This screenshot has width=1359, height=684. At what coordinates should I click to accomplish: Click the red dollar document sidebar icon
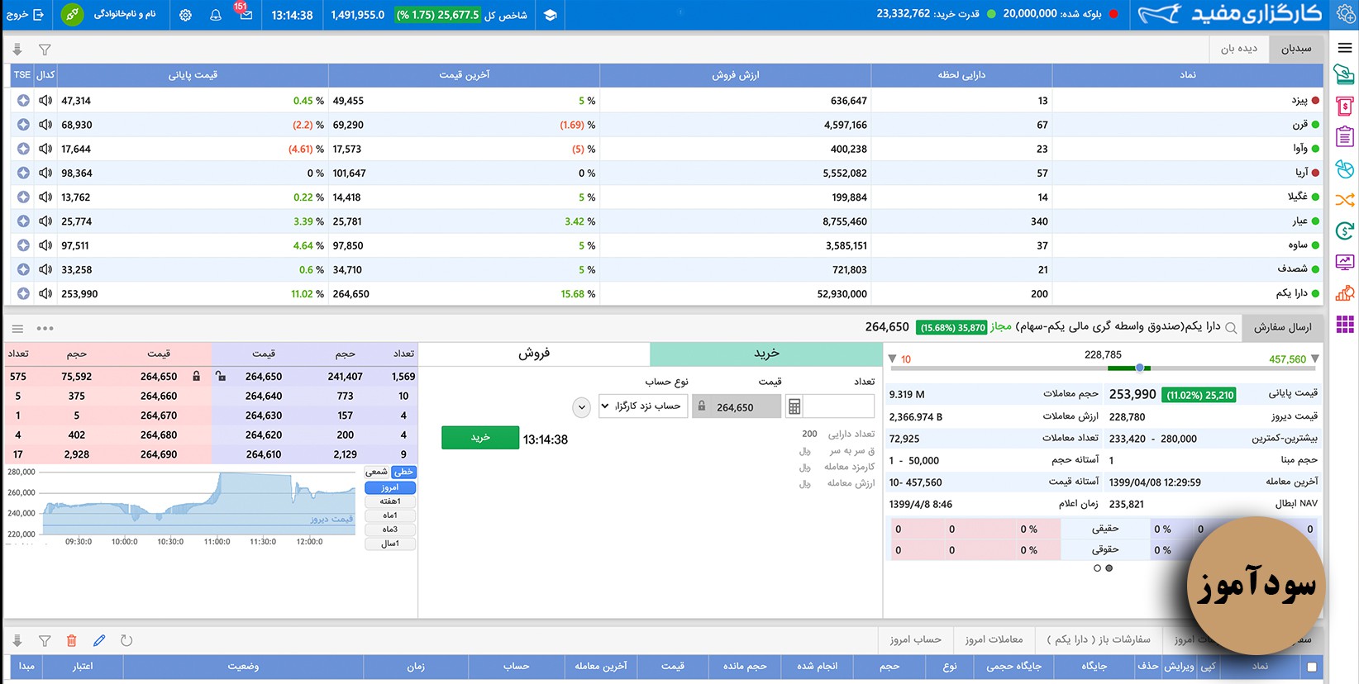(x=1345, y=106)
